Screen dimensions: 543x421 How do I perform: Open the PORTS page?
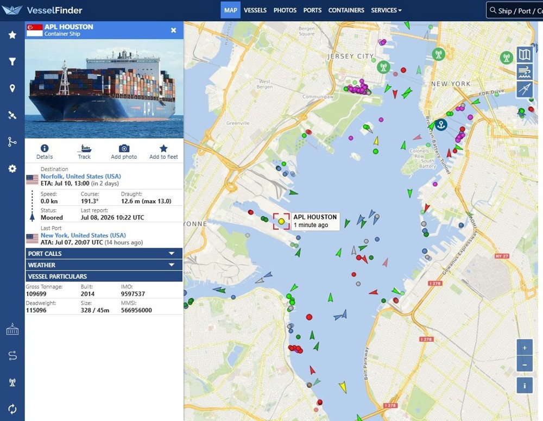pos(312,10)
